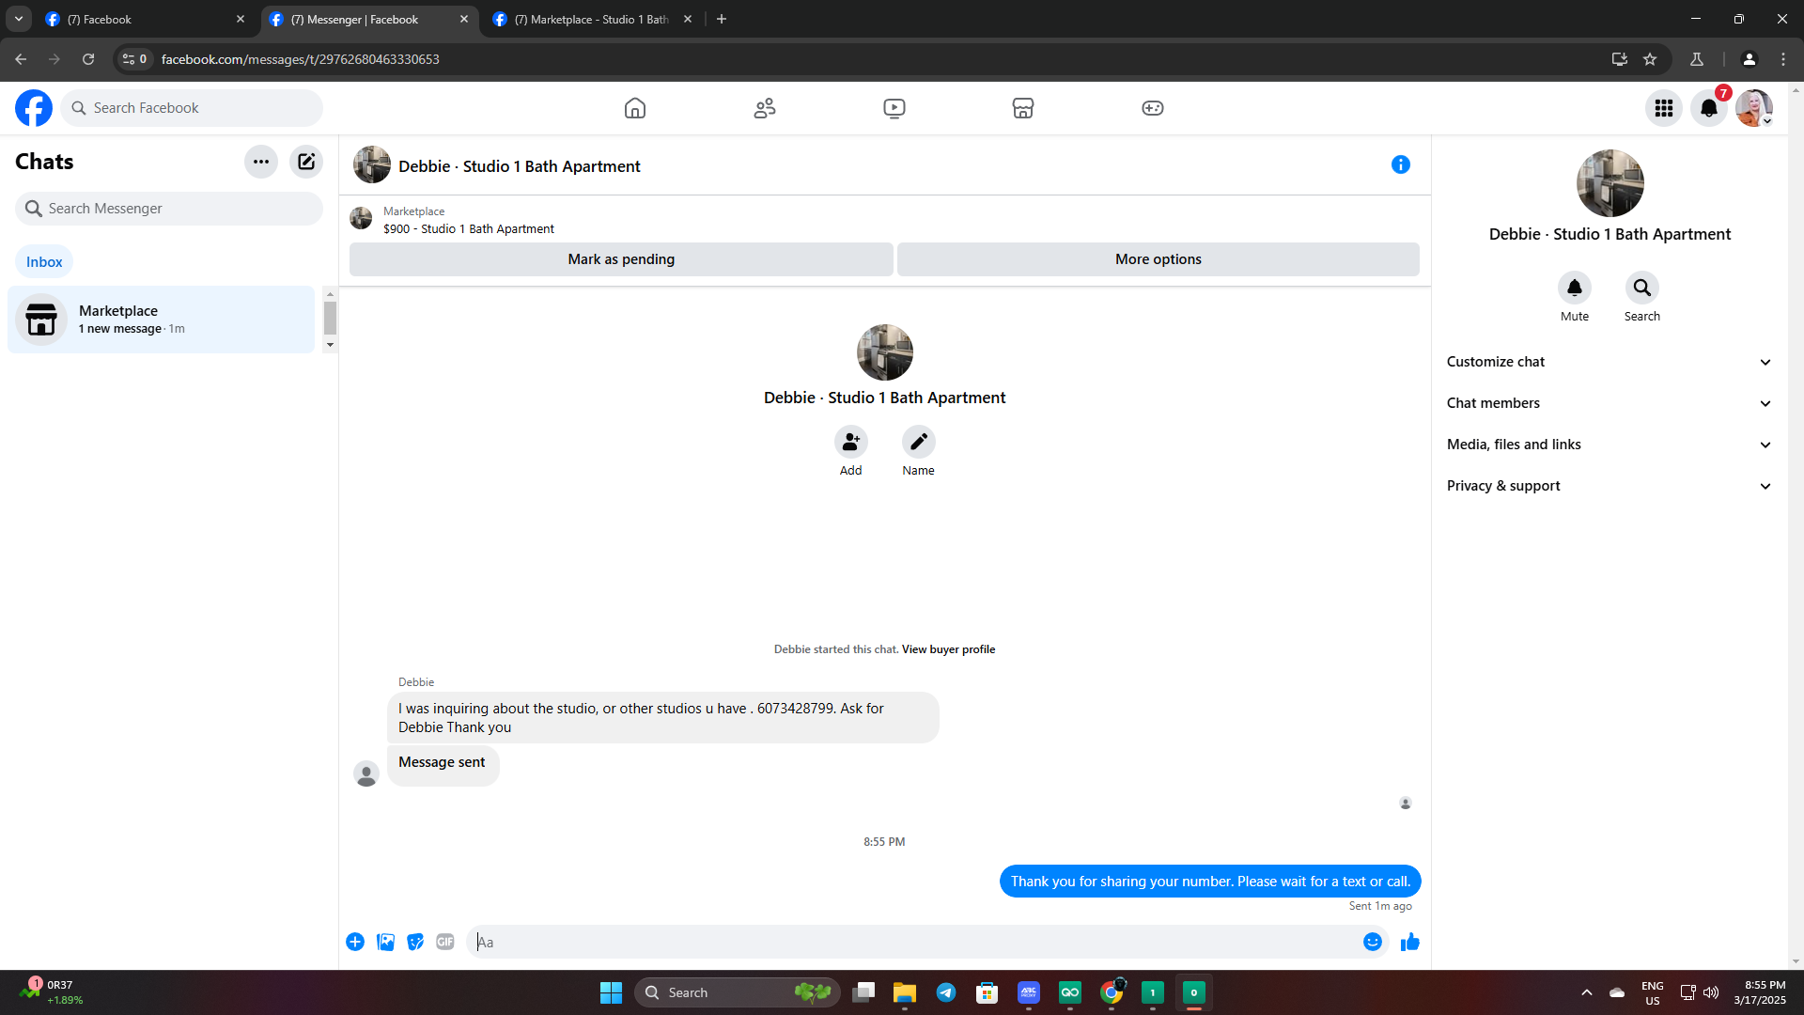
Task: Click the 'Thank you for sharing' sent message
Action: coord(1210,882)
